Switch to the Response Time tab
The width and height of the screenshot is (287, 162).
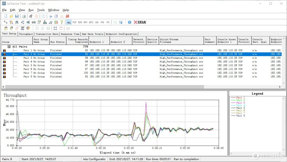[x=70, y=34]
